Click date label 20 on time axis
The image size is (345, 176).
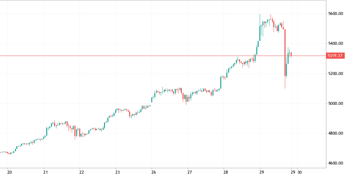point(9,172)
